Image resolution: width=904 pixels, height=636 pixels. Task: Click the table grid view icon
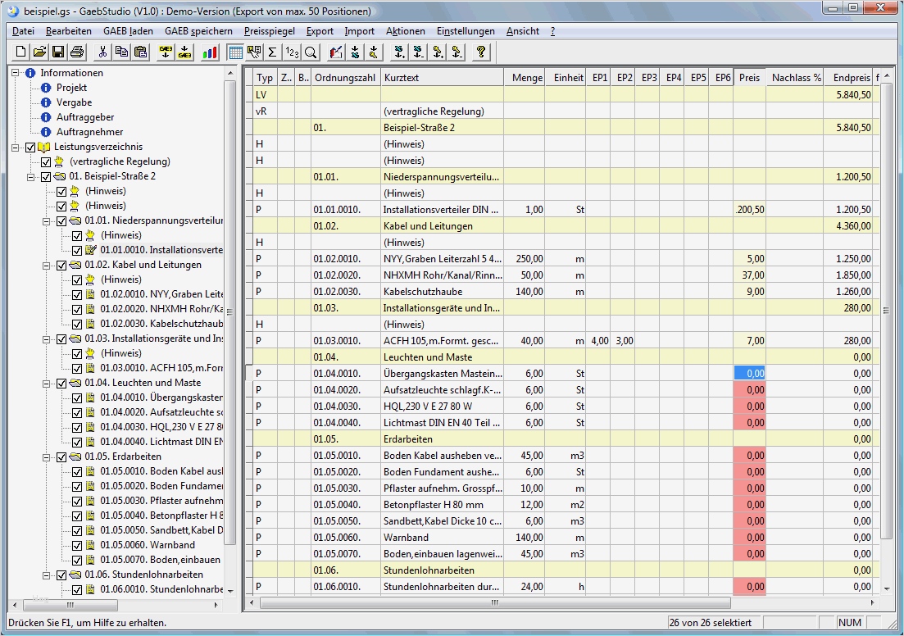(x=234, y=51)
